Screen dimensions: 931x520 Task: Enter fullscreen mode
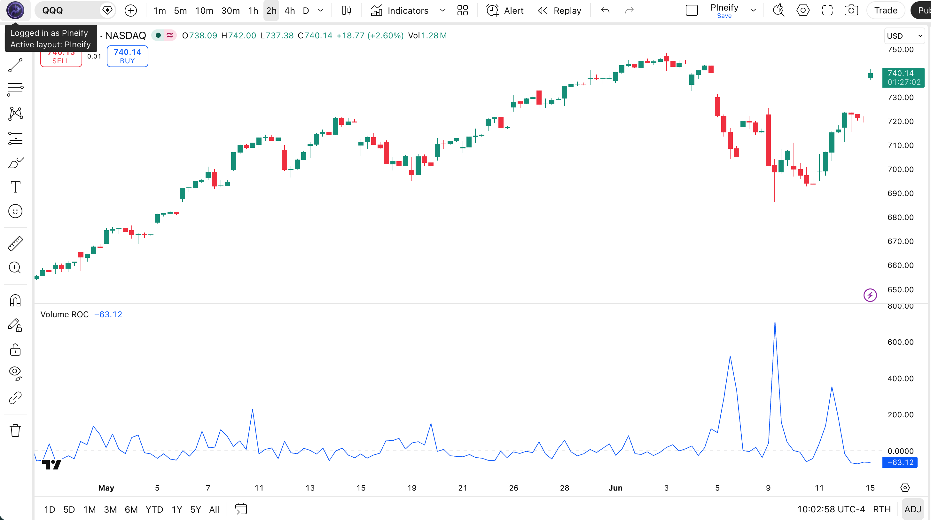[x=827, y=11]
